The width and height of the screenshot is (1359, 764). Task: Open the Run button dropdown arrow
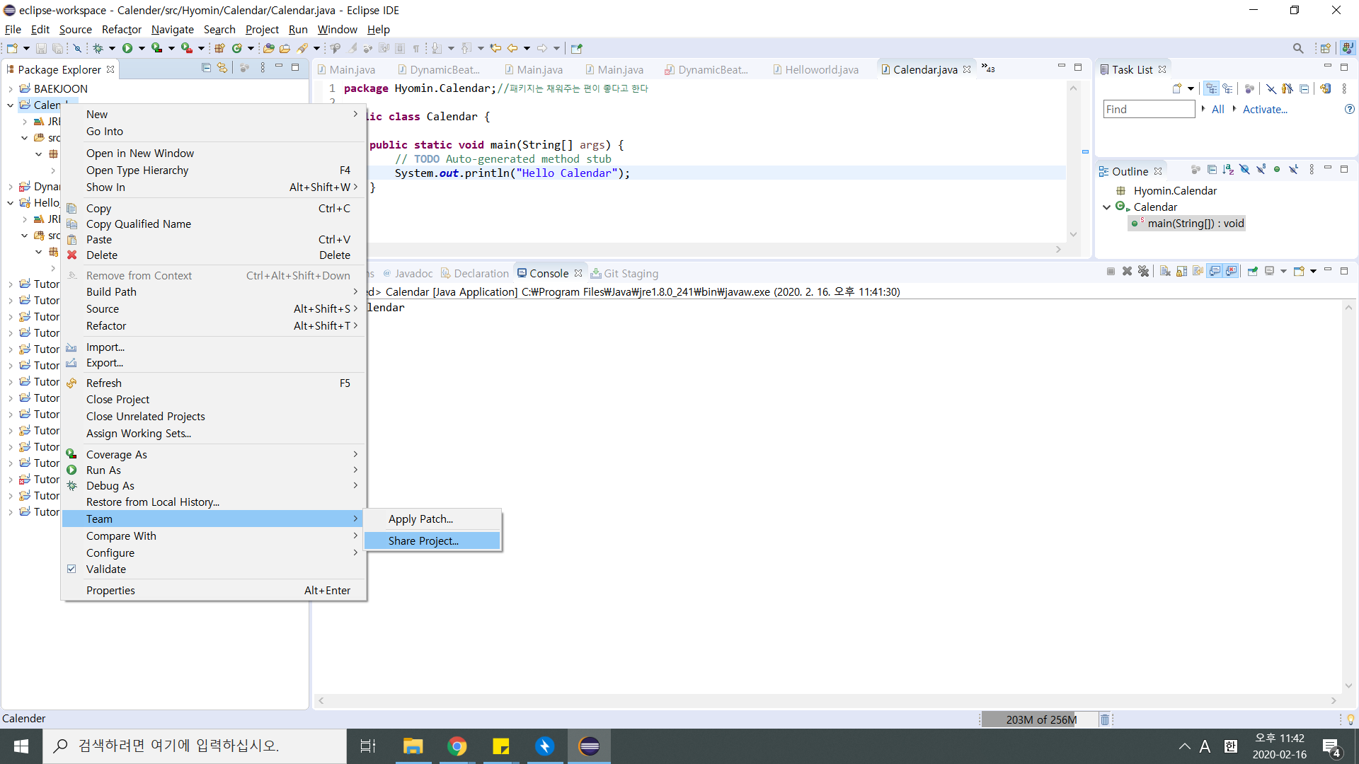(142, 48)
